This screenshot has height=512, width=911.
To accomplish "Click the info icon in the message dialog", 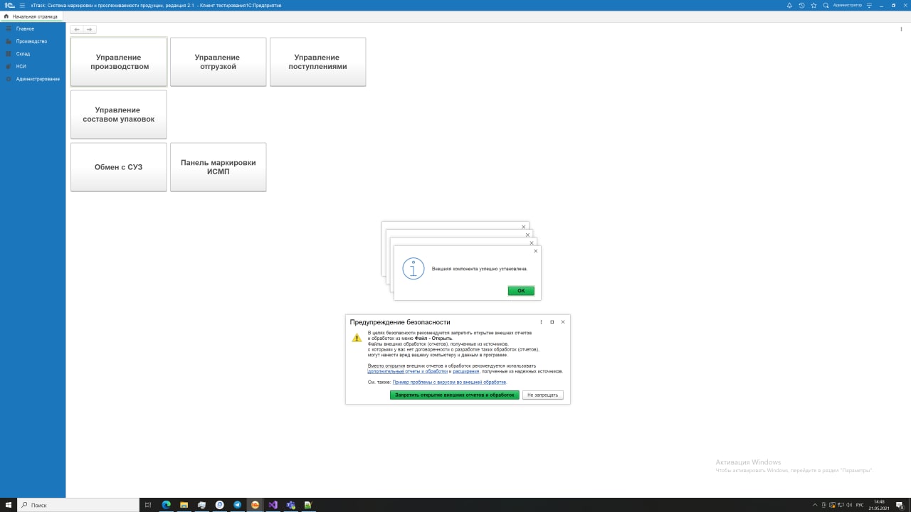I will click(x=414, y=269).
